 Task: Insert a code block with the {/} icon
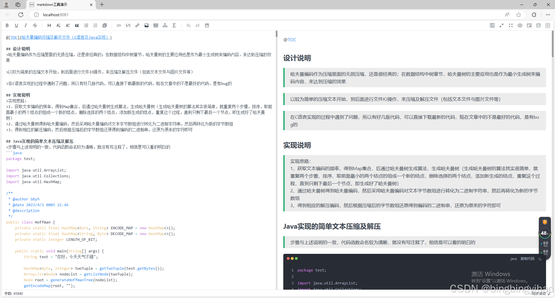128,25
